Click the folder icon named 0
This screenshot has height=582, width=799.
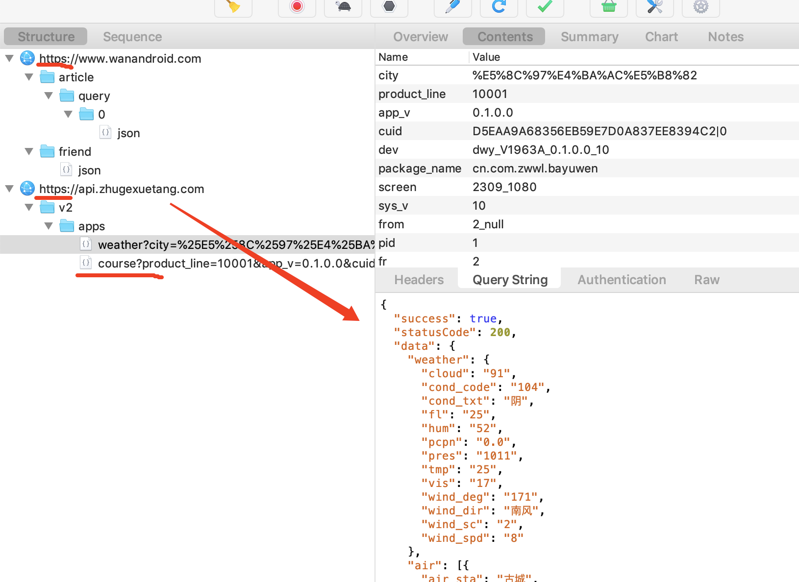point(86,114)
